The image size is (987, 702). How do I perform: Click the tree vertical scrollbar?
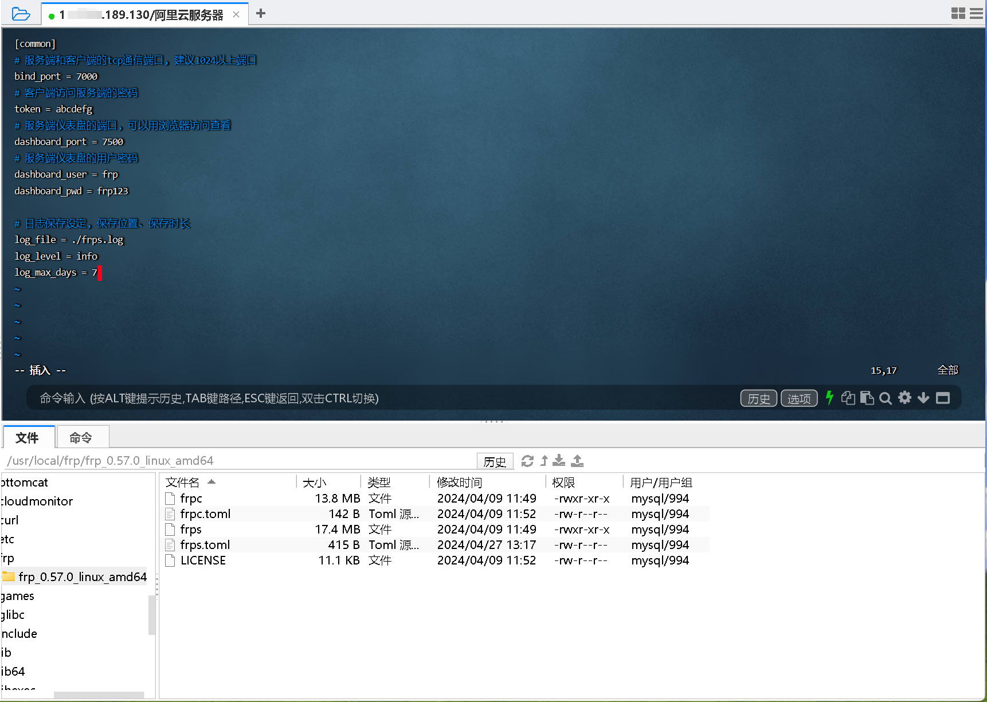click(x=151, y=615)
